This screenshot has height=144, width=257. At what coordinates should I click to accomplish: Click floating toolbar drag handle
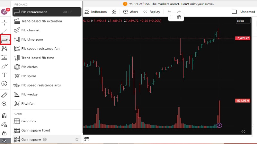click(x=171, y=17)
